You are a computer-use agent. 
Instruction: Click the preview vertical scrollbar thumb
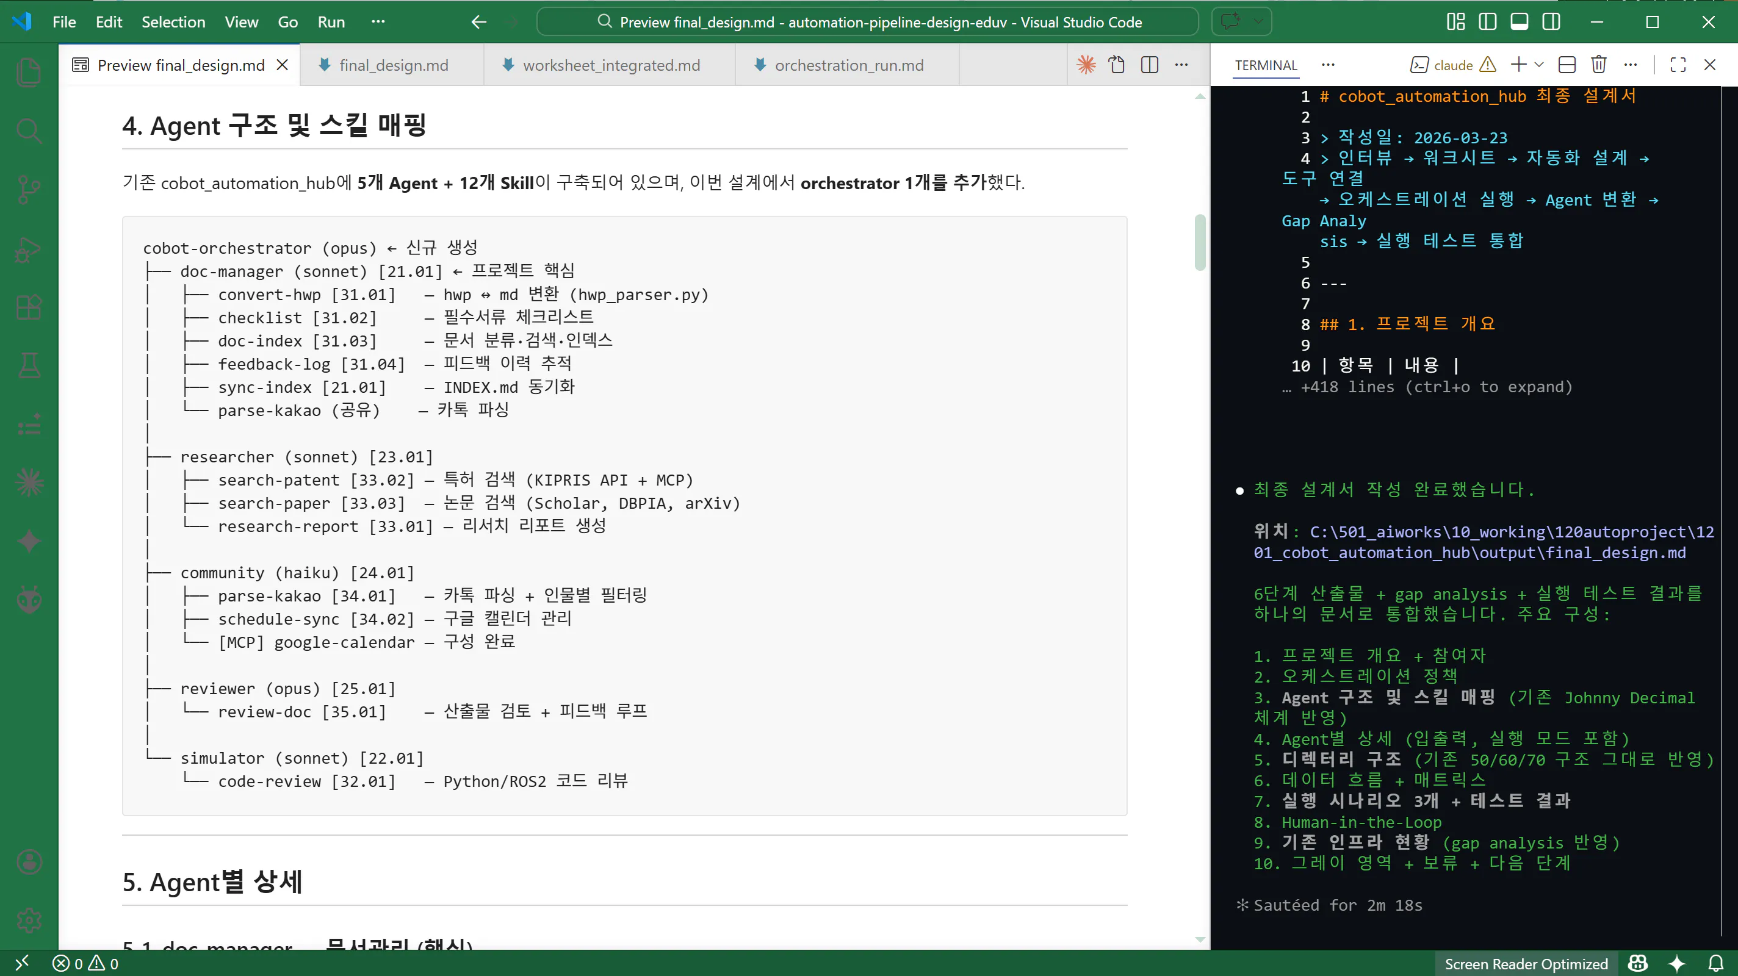pos(1200,242)
